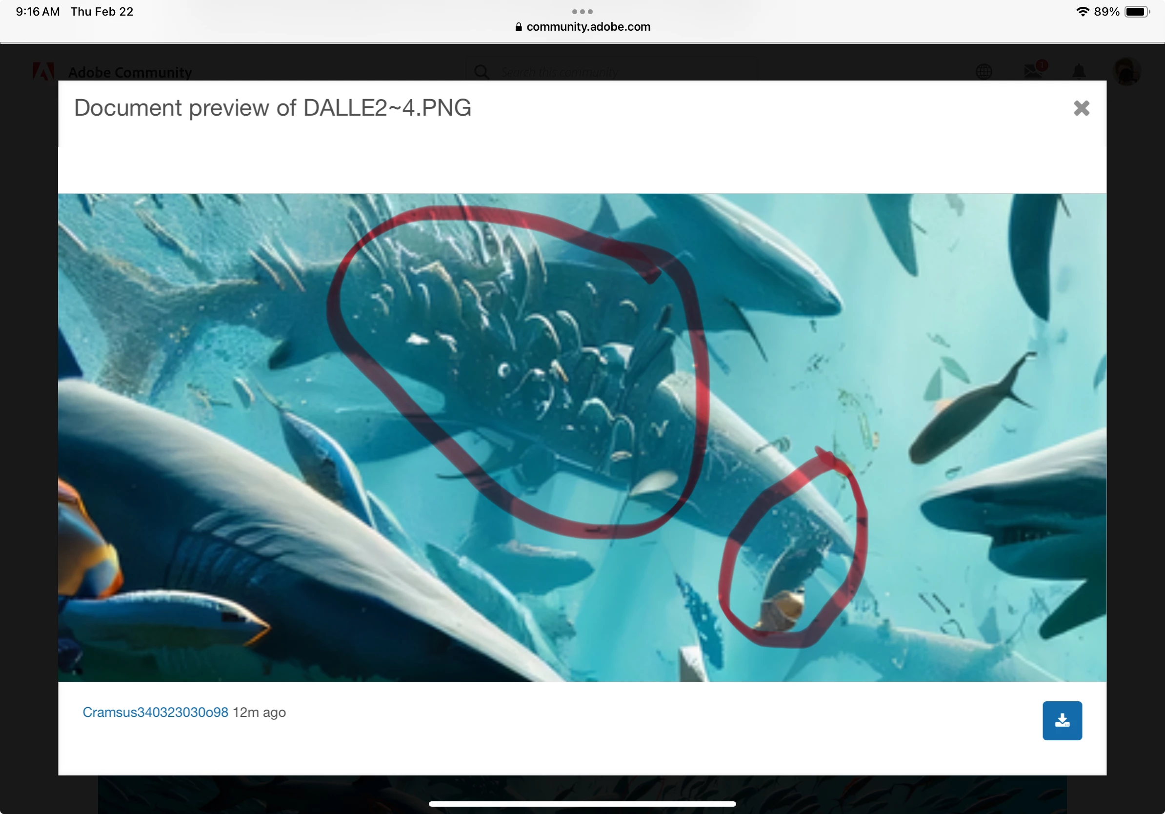Open Cramsus340323030o98 profile link
Image resolution: width=1165 pixels, height=814 pixels.
155,712
